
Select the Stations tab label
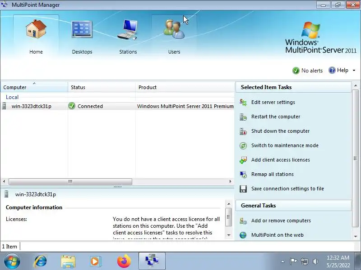point(128,52)
